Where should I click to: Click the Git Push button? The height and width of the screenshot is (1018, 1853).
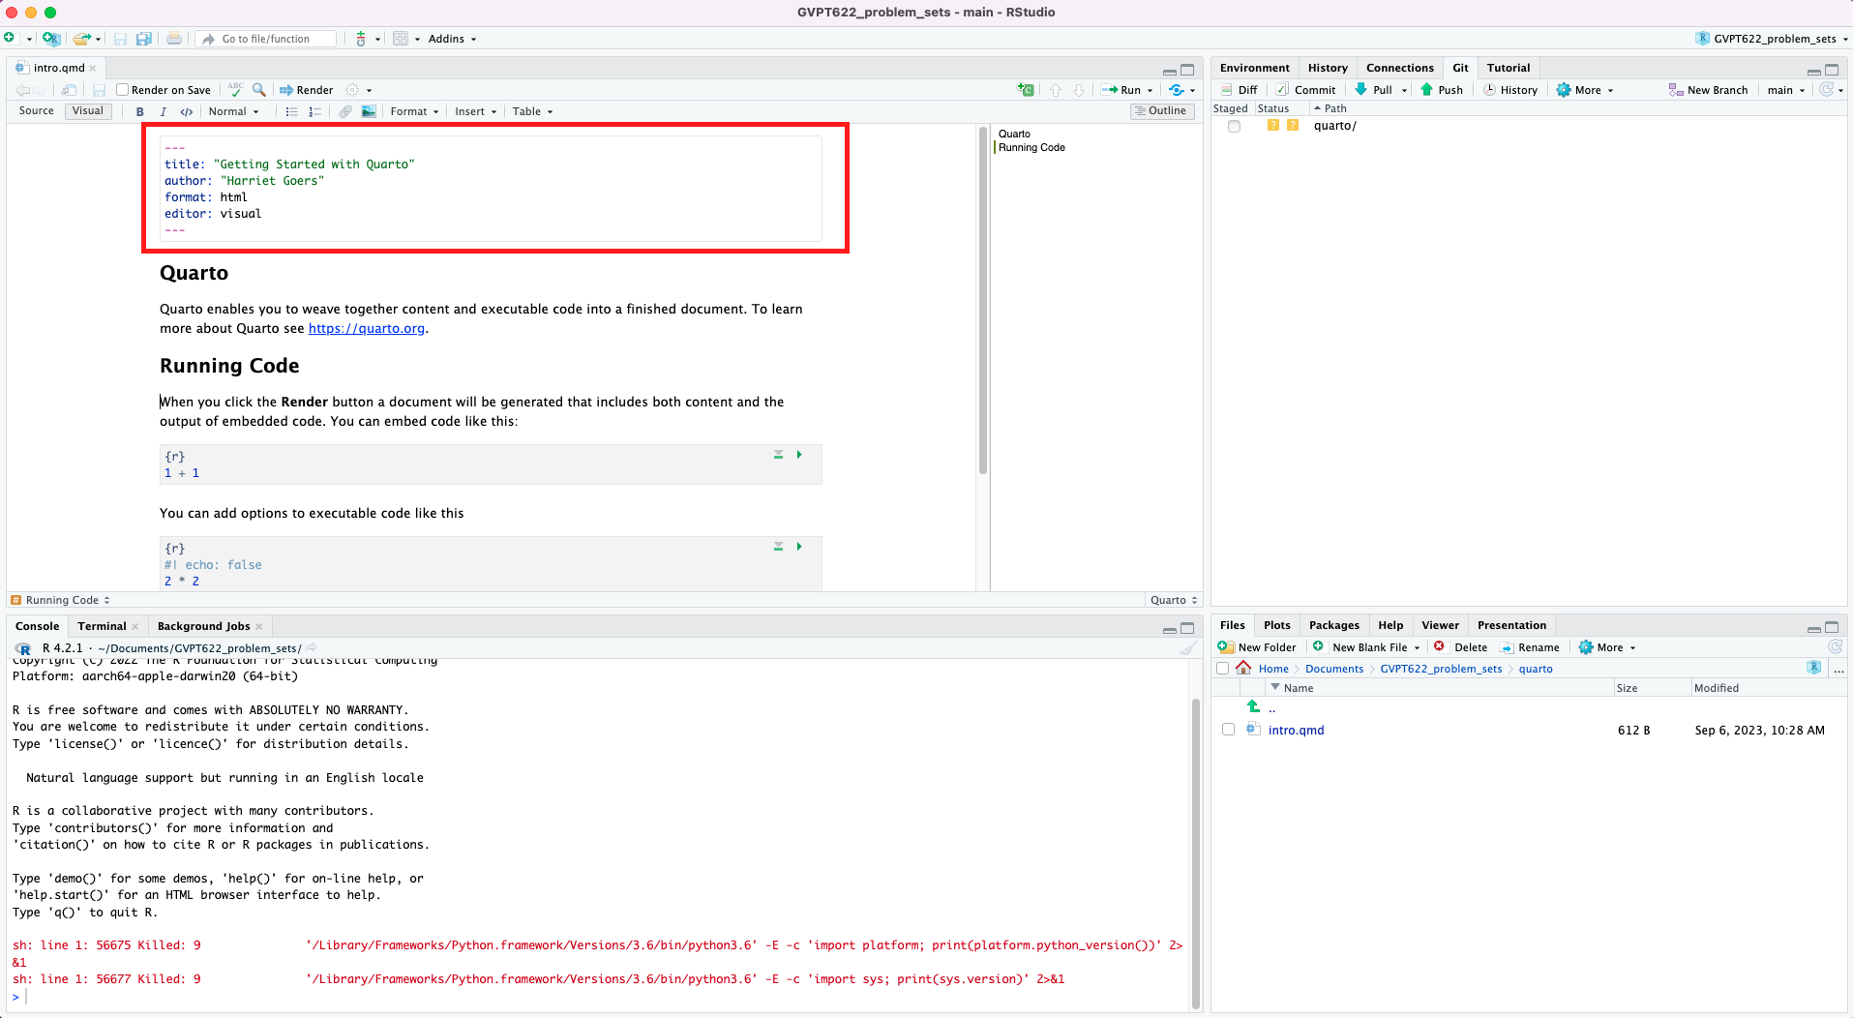click(1441, 90)
